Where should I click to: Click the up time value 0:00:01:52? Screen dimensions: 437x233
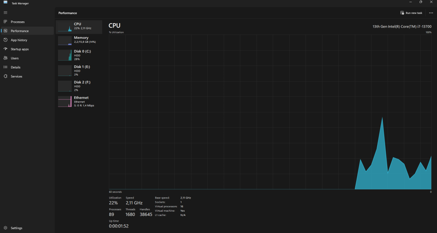(x=119, y=226)
